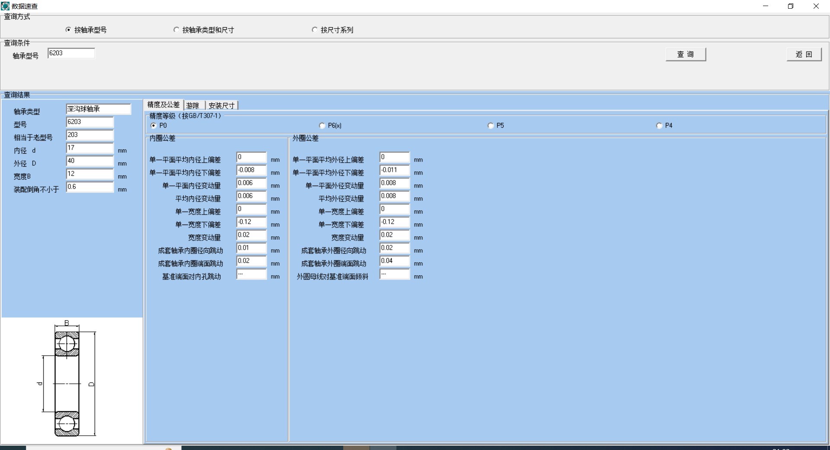Image resolution: width=830 pixels, height=450 pixels.
Task: Switch to the 游隙 tab
Action: click(x=193, y=106)
